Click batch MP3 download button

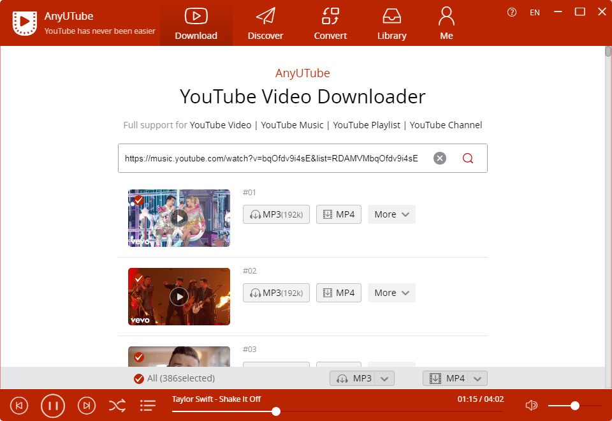click(353, 378)
